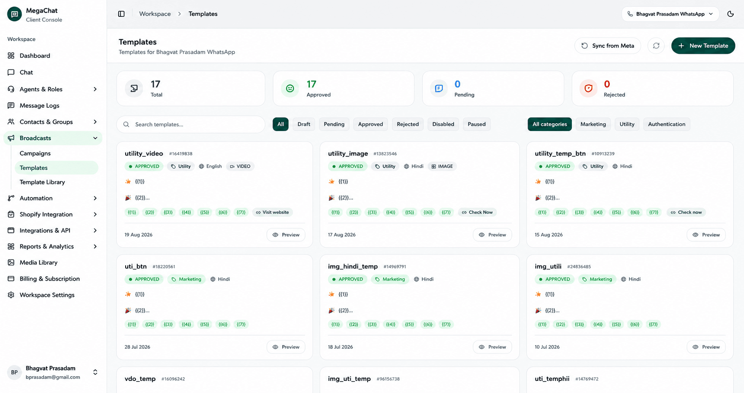Toggle the sidebar panel icon
The width and height of the screenshot is (744, 393).
(x=121, y=14)
